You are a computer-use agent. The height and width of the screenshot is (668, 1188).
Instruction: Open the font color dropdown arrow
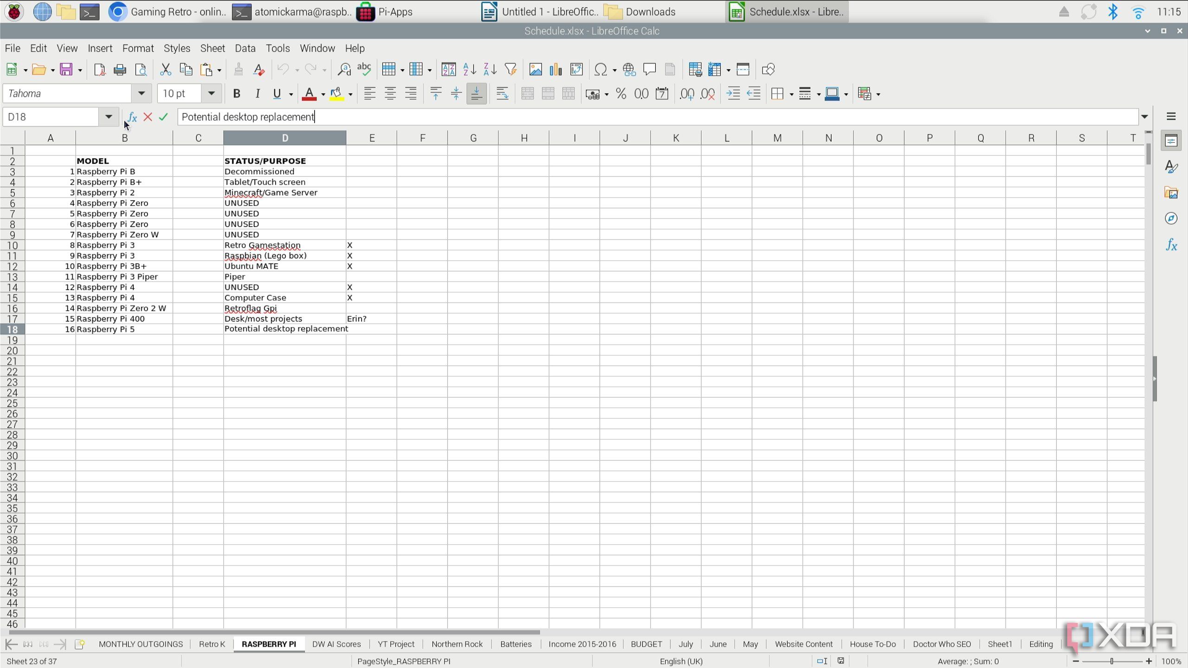click(x=323, y=95)
